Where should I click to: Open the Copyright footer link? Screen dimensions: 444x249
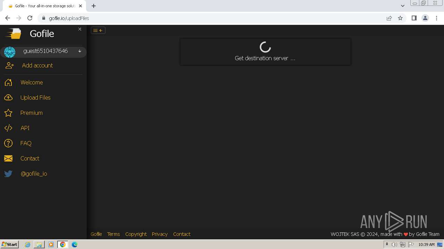pyautogui.click(x=136, y=234)
